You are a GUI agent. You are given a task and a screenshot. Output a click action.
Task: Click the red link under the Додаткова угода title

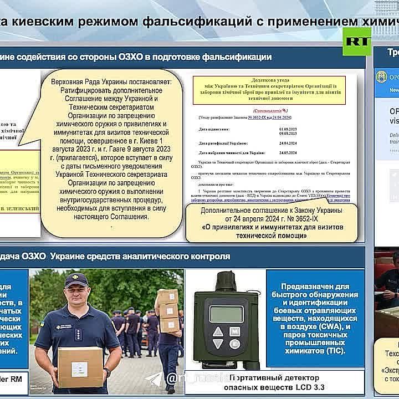point(270,111)
